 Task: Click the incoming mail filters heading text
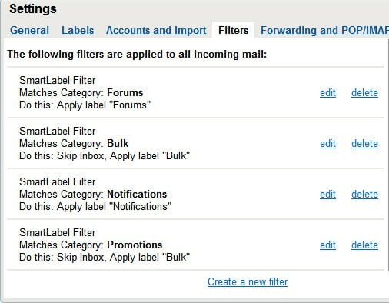coord(137,55)
